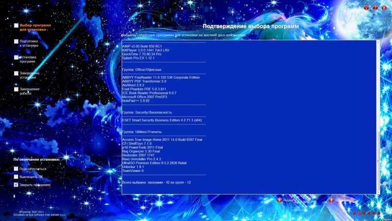Click the 'jv16 PowerTools 2011 Final' line
This screenshot has width=392, height=221.
143,147
